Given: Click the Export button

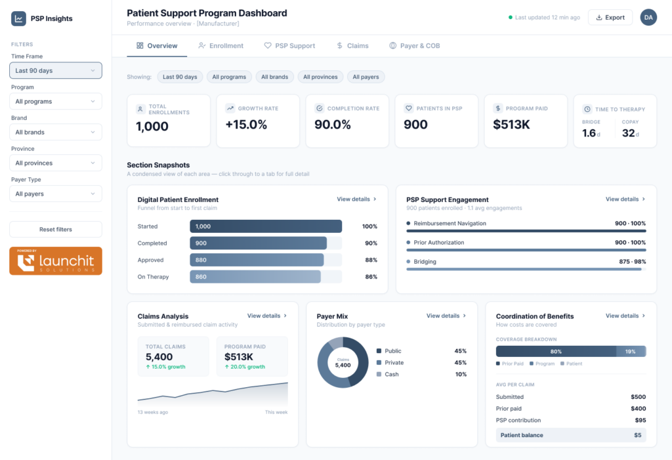Looking at the screenshot, I should coord(610,18).
